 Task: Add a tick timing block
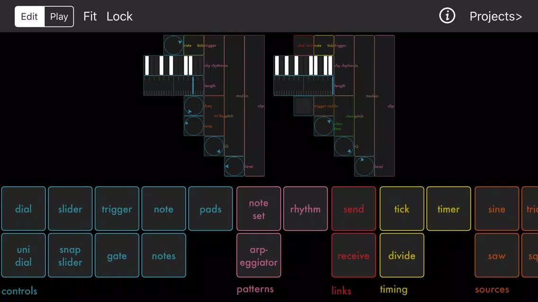click(402, 208)
